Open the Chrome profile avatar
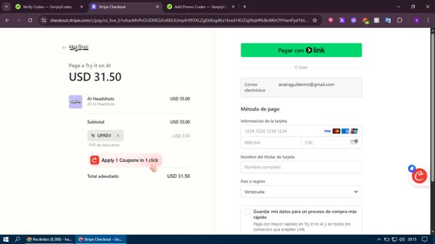This screenshot has width=435, height=244. pyautogui.click(x=417, y=20)
